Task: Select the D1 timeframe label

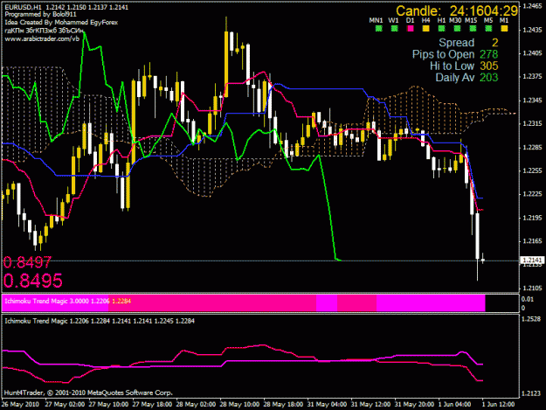Action: 411,21
